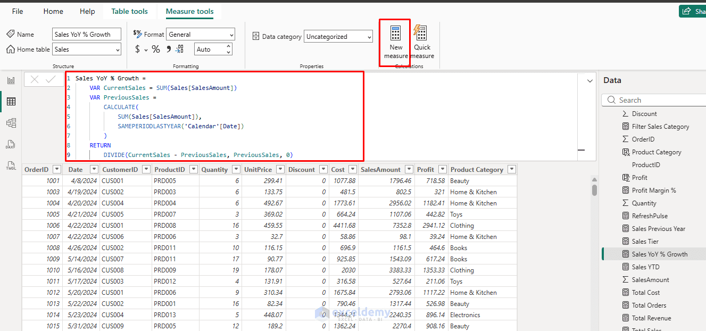The height and width of the screenshot is (331, 706).
Task: Toggle thousands separator comma
Action: click(x=169, y=49)
